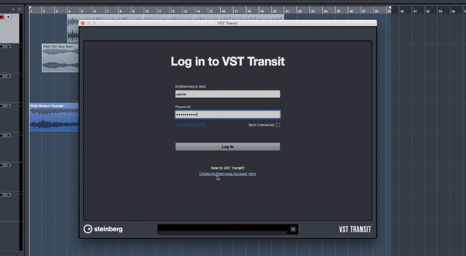Click the add track plus icon

[x=13, y=9]
